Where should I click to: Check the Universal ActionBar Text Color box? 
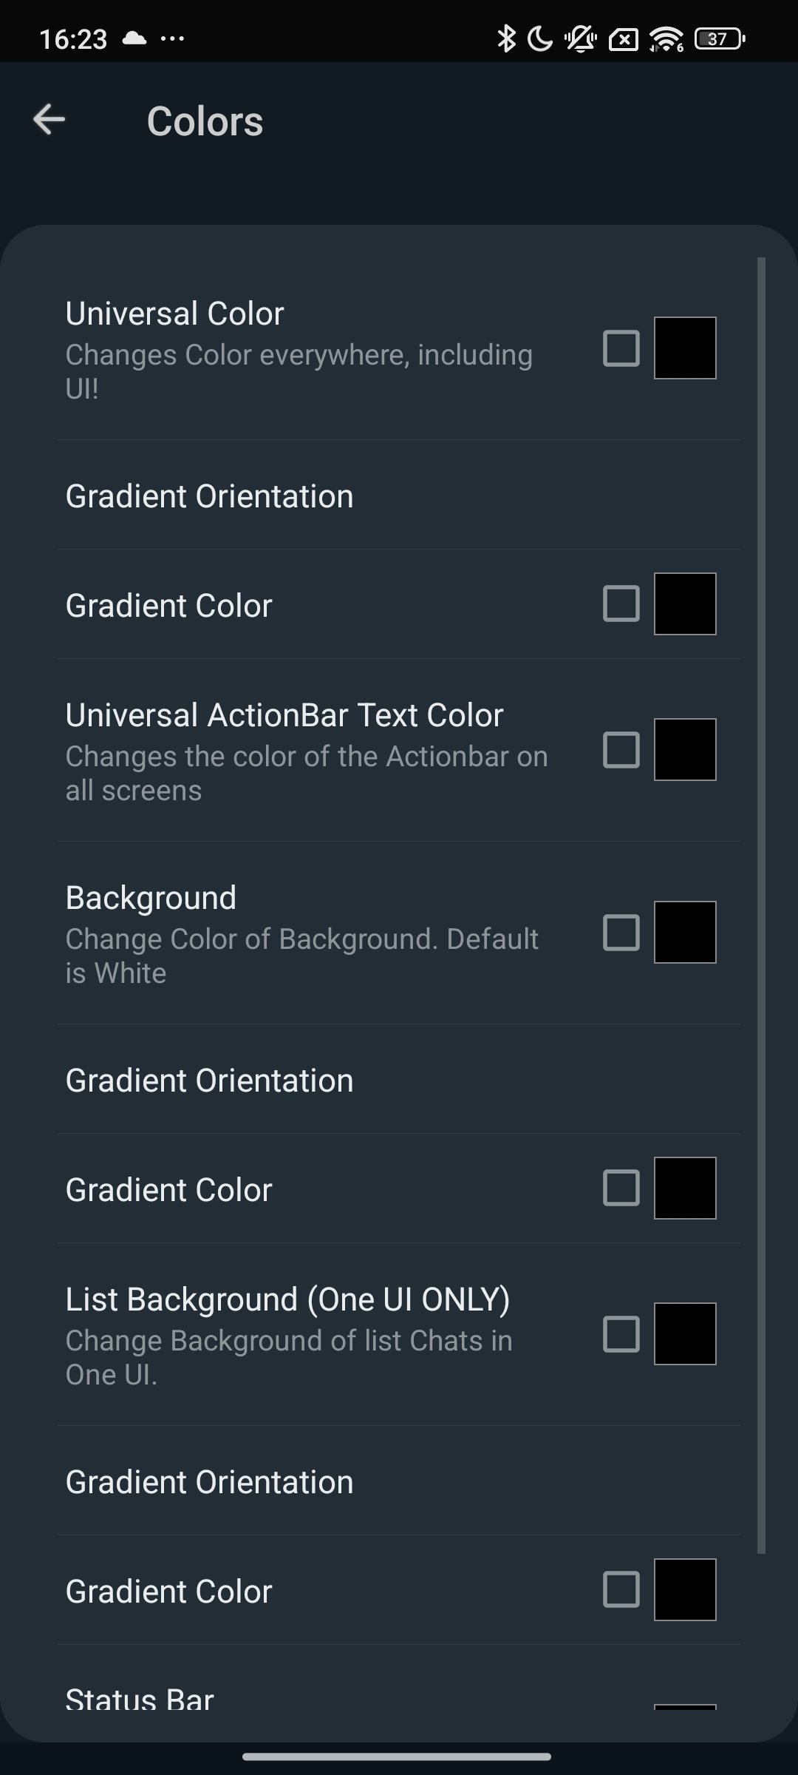(x=621, y=750)
